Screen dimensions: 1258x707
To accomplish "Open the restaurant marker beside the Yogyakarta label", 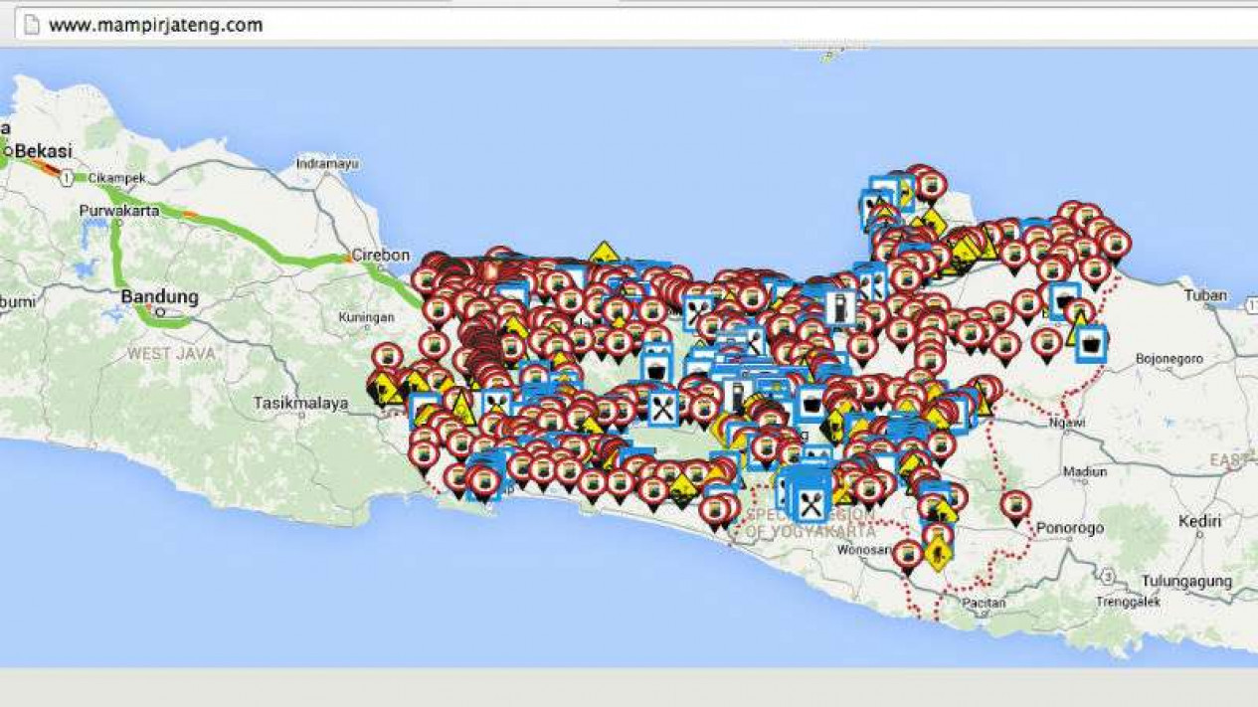I will pos(810,504).
